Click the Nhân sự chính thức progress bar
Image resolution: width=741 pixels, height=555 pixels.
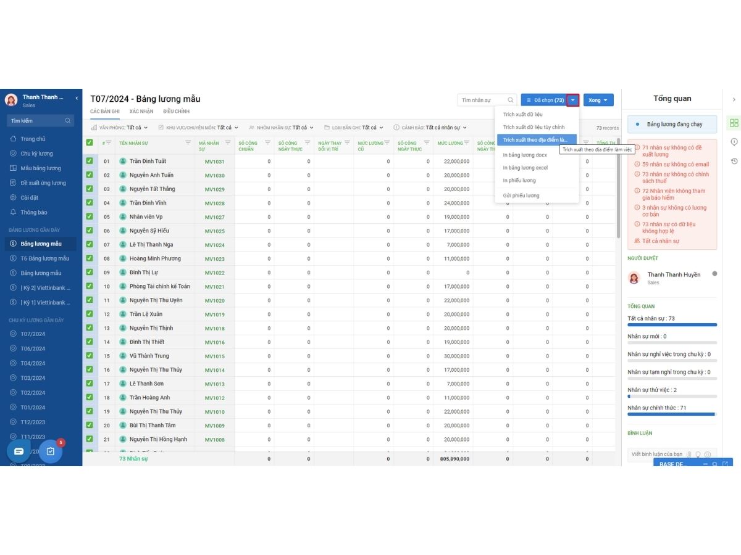[x=672, y=414]
